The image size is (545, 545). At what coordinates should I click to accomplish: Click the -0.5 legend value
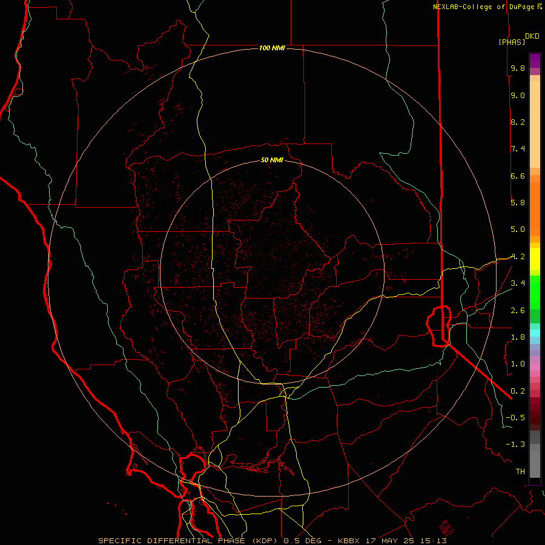click(x=515, y=418)
